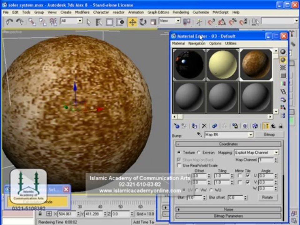
Task: Select the Environ radio button
Action: [x=199, y=152]
